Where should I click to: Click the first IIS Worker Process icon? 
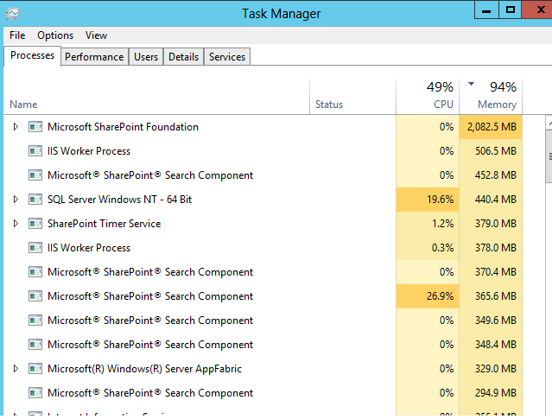coord(35,151)
